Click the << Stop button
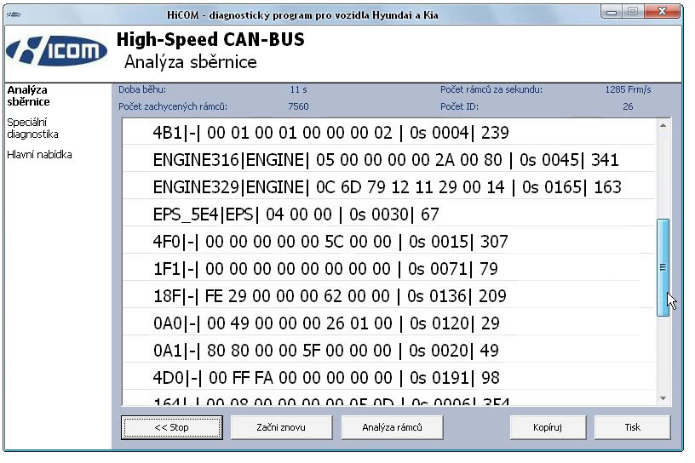This screenshot has width=695, height=463. click(x=172, y=427)
